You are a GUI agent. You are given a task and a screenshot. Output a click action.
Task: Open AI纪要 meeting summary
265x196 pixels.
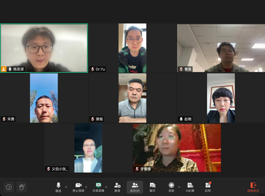pyautogui.click(x=190, y=187)
